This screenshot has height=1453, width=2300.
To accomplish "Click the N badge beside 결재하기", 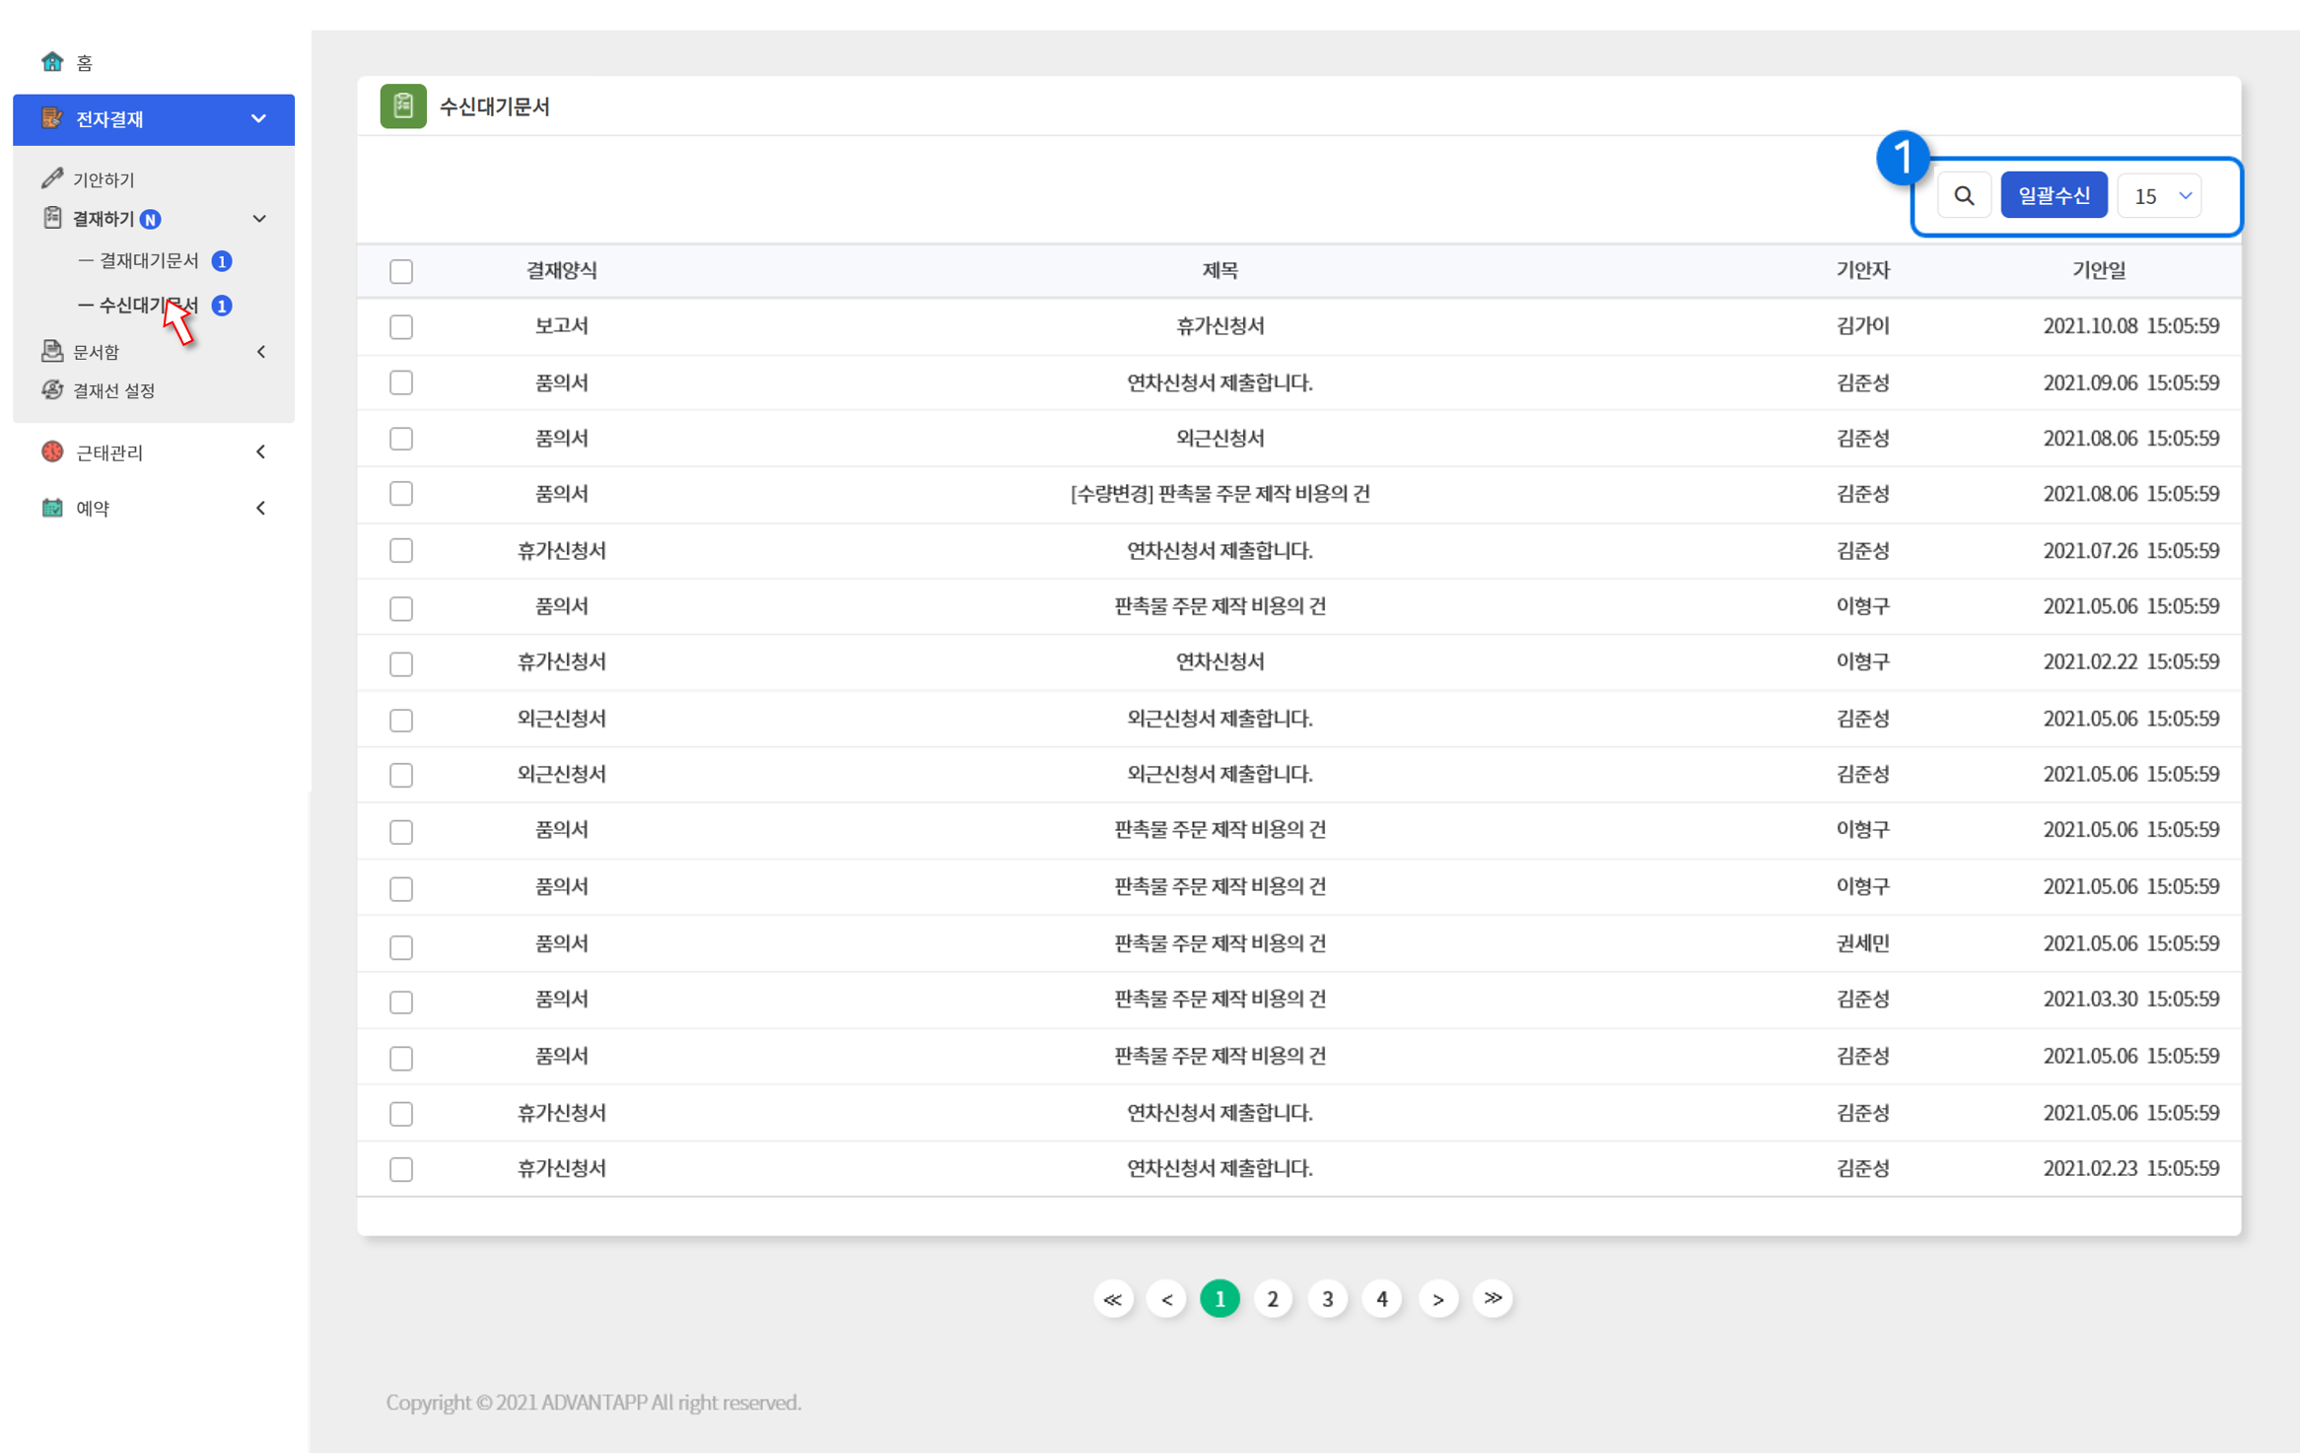I will (151, 219).
